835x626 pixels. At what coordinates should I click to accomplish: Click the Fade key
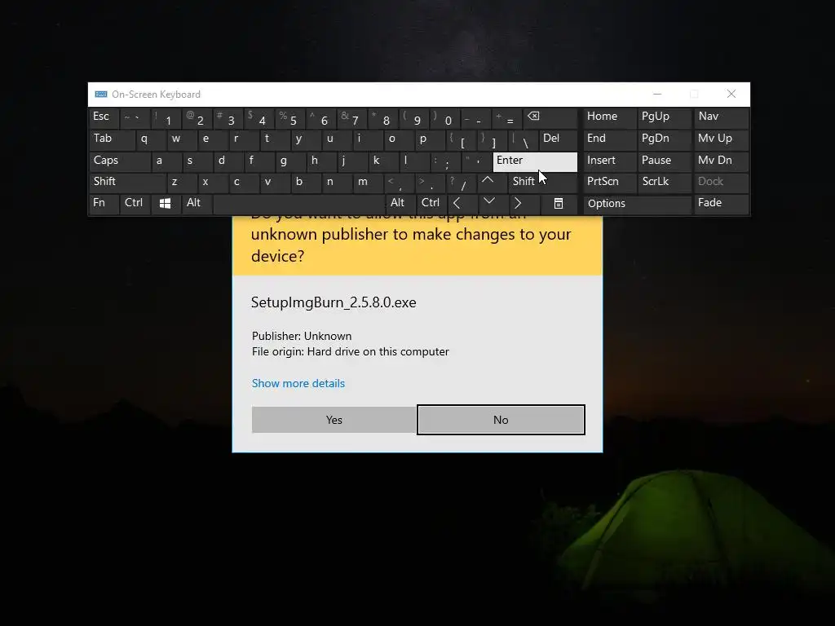coord(721,204)
